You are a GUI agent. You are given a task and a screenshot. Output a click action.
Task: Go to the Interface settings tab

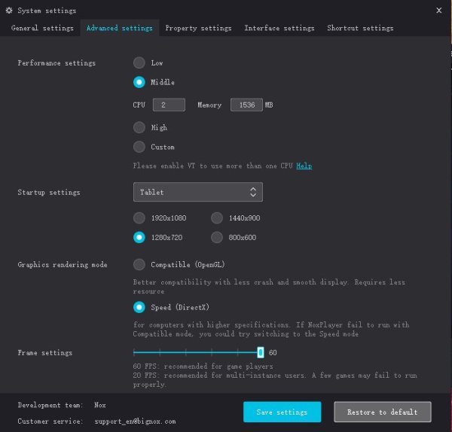(x=279, y=29)
